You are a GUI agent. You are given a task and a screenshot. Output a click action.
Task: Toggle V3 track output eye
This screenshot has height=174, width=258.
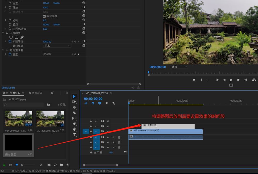(x=108, y=121)
